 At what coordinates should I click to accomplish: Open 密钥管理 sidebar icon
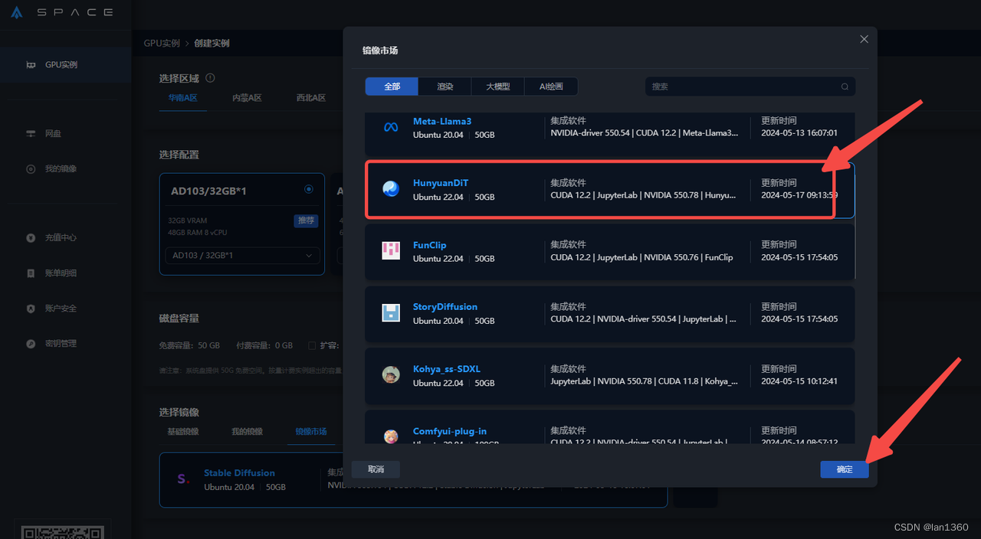[31, 344]
